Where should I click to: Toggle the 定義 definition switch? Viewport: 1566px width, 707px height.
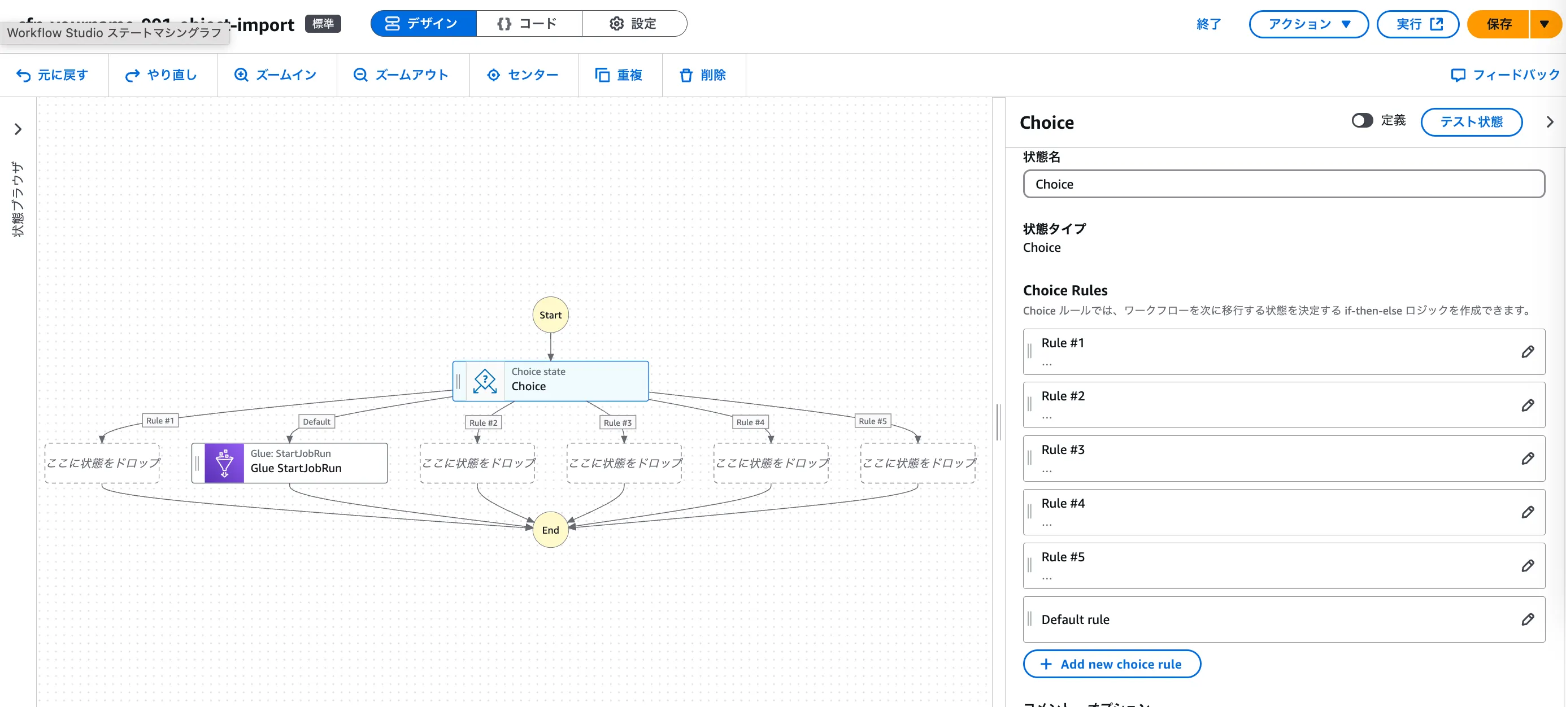click(x=1361, y=120)
